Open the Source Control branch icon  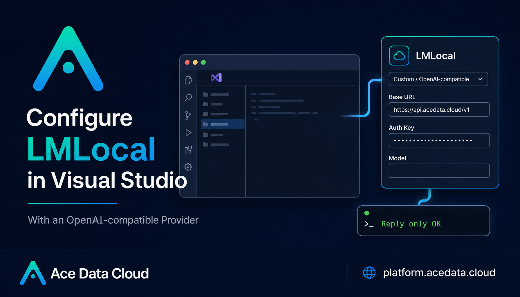[188, 115]
